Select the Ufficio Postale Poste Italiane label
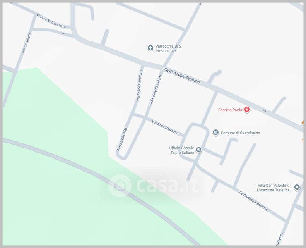The width and height of the screenshot is (306, 248). tap(182, 150)
